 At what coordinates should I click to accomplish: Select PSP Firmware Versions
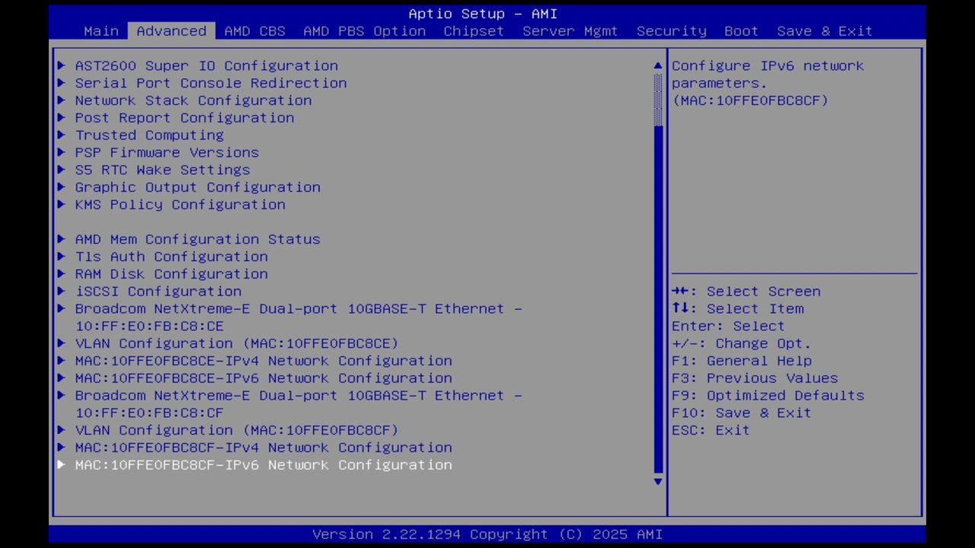pyautogui.click(x=167, y=152)
